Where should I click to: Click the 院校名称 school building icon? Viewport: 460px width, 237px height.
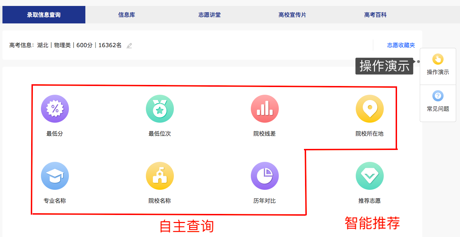coord(160,176)
